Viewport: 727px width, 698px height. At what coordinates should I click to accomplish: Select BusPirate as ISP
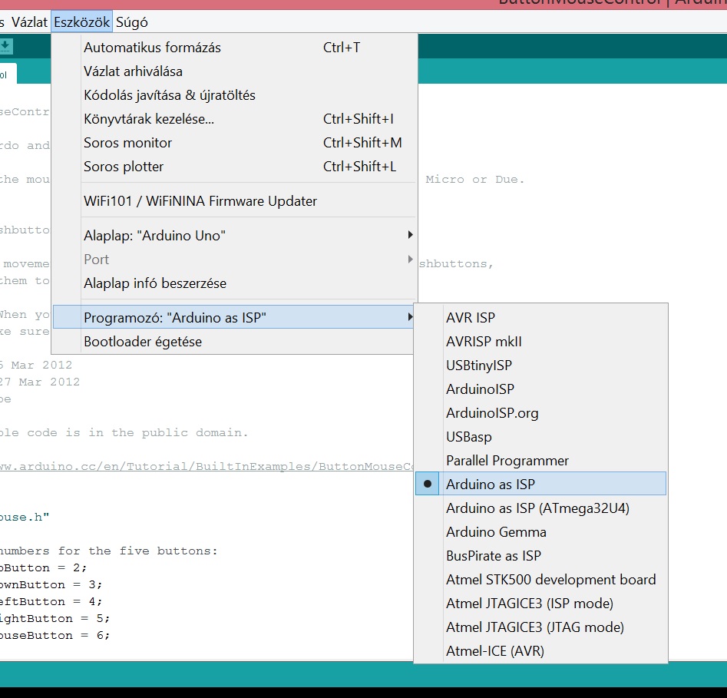(540, 555)
